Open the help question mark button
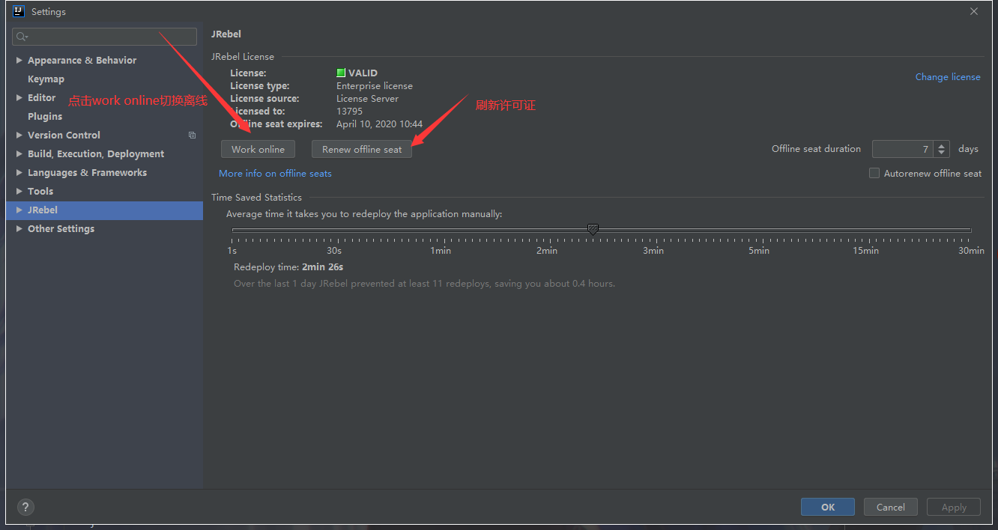 (x=25, y=507)
